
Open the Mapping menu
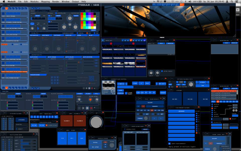pos(45,2)
